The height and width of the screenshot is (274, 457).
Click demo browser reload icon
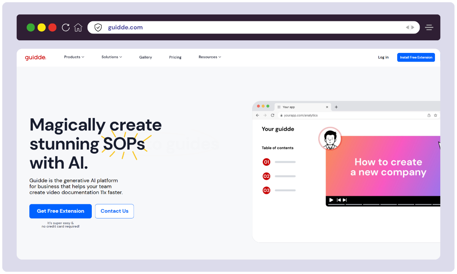(x=273, y=115)
